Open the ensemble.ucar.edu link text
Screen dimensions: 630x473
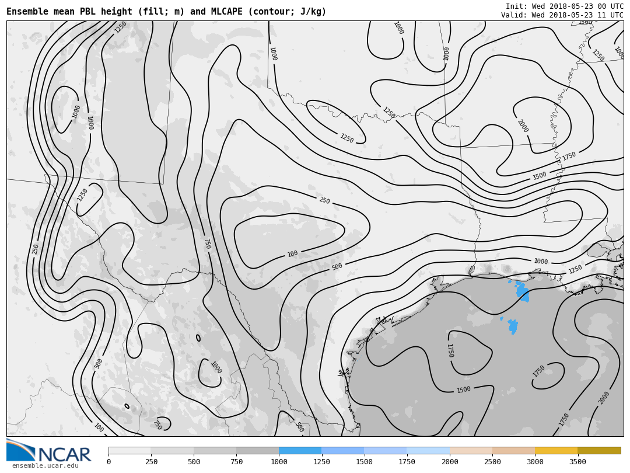click(45, 466)
